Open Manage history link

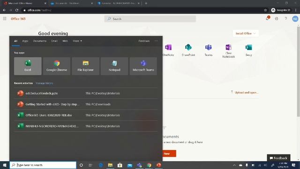tap(45, 83)
